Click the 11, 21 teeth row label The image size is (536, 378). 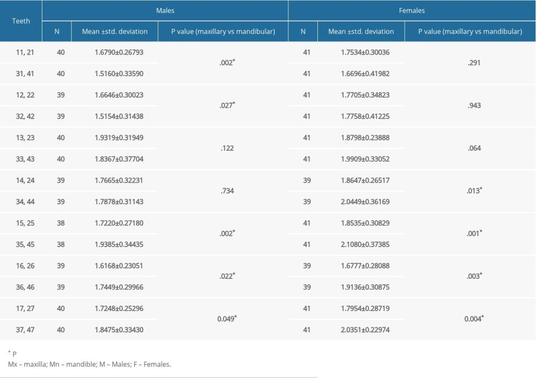click(21, 53)
